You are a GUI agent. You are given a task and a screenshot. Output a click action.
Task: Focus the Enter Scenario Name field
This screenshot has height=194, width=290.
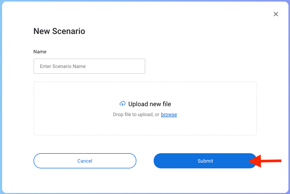tap(89, 66)
